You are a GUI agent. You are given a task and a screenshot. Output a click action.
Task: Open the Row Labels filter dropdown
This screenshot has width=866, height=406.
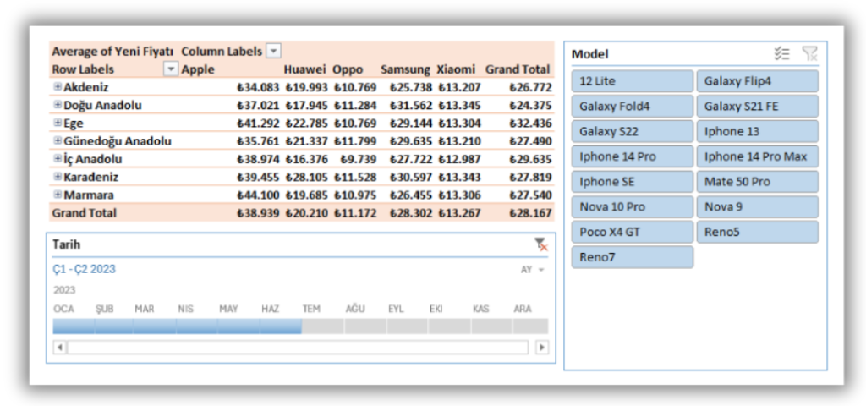click(x=171, y=69)
